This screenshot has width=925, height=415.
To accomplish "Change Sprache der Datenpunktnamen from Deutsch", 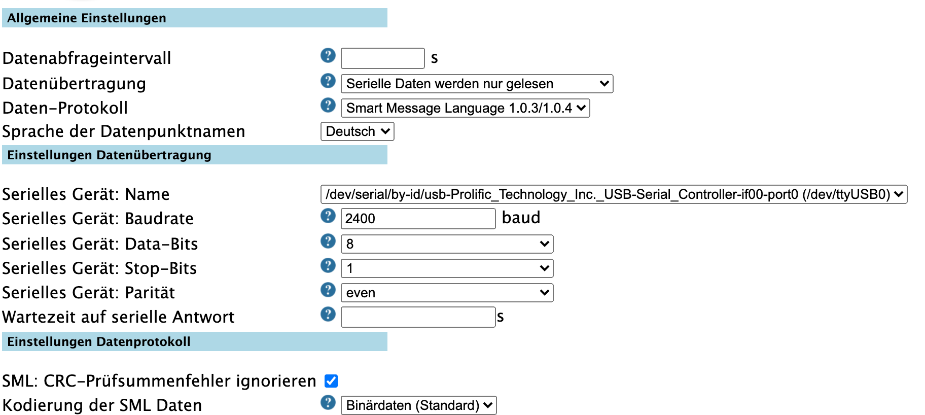I will pos(357,131).
